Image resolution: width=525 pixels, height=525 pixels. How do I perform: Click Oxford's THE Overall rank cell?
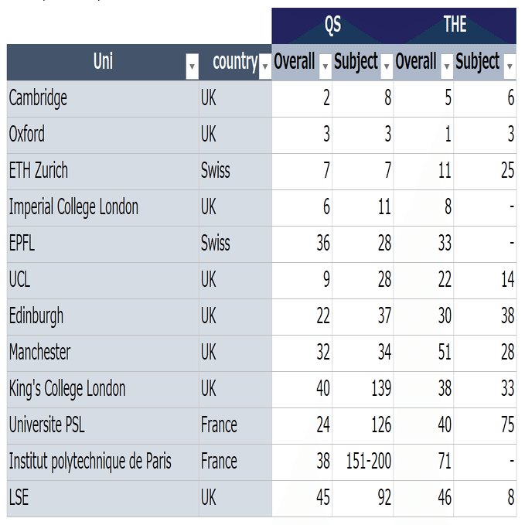pos(424,135)
